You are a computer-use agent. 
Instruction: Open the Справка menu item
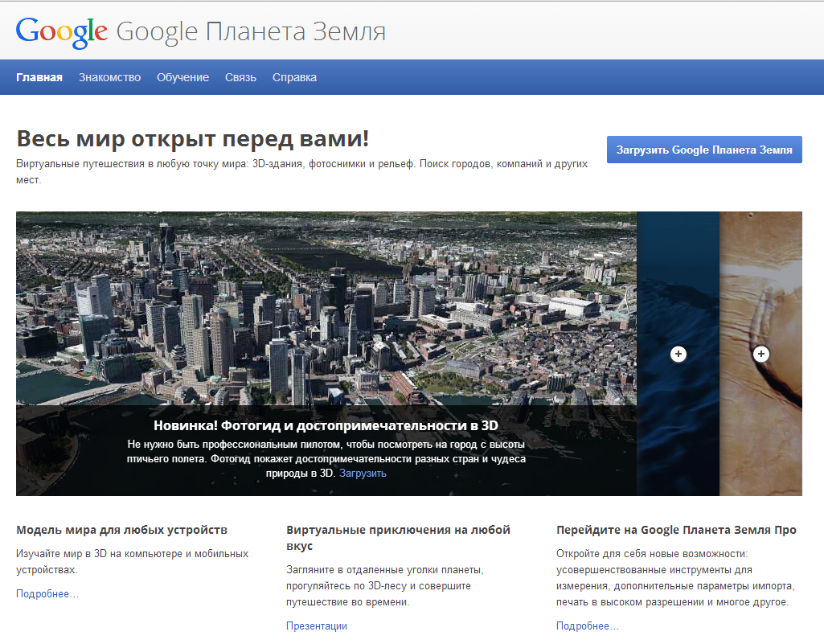(294, 77)
